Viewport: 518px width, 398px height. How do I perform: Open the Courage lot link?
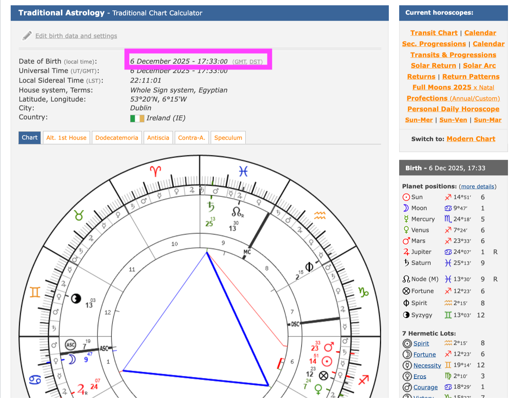(425, 387)
